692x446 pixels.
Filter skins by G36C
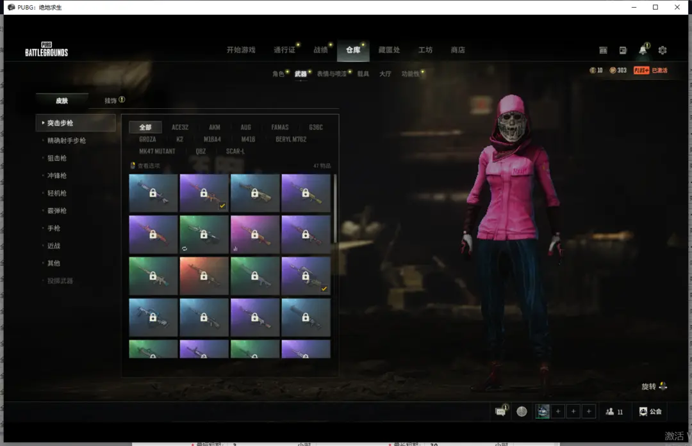(x=316, y=127)
